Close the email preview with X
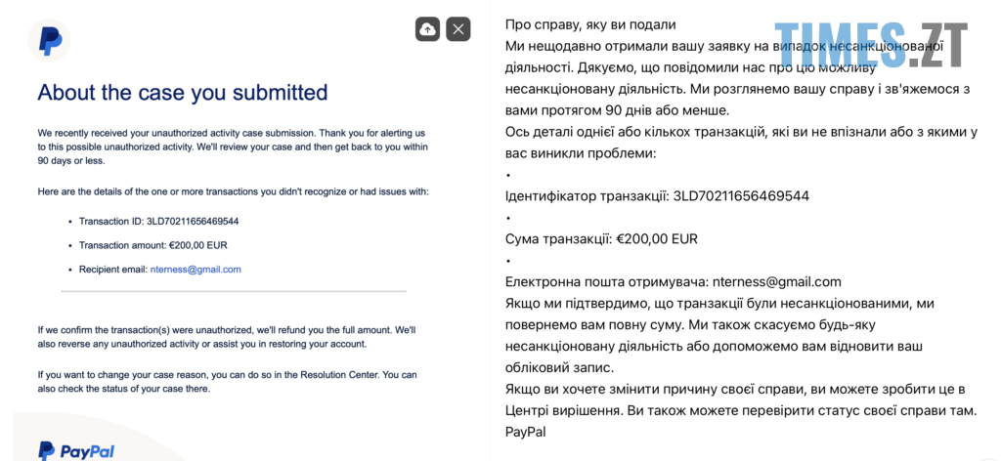The width and height of the screenshot is (1001, 461). (458, 28)
